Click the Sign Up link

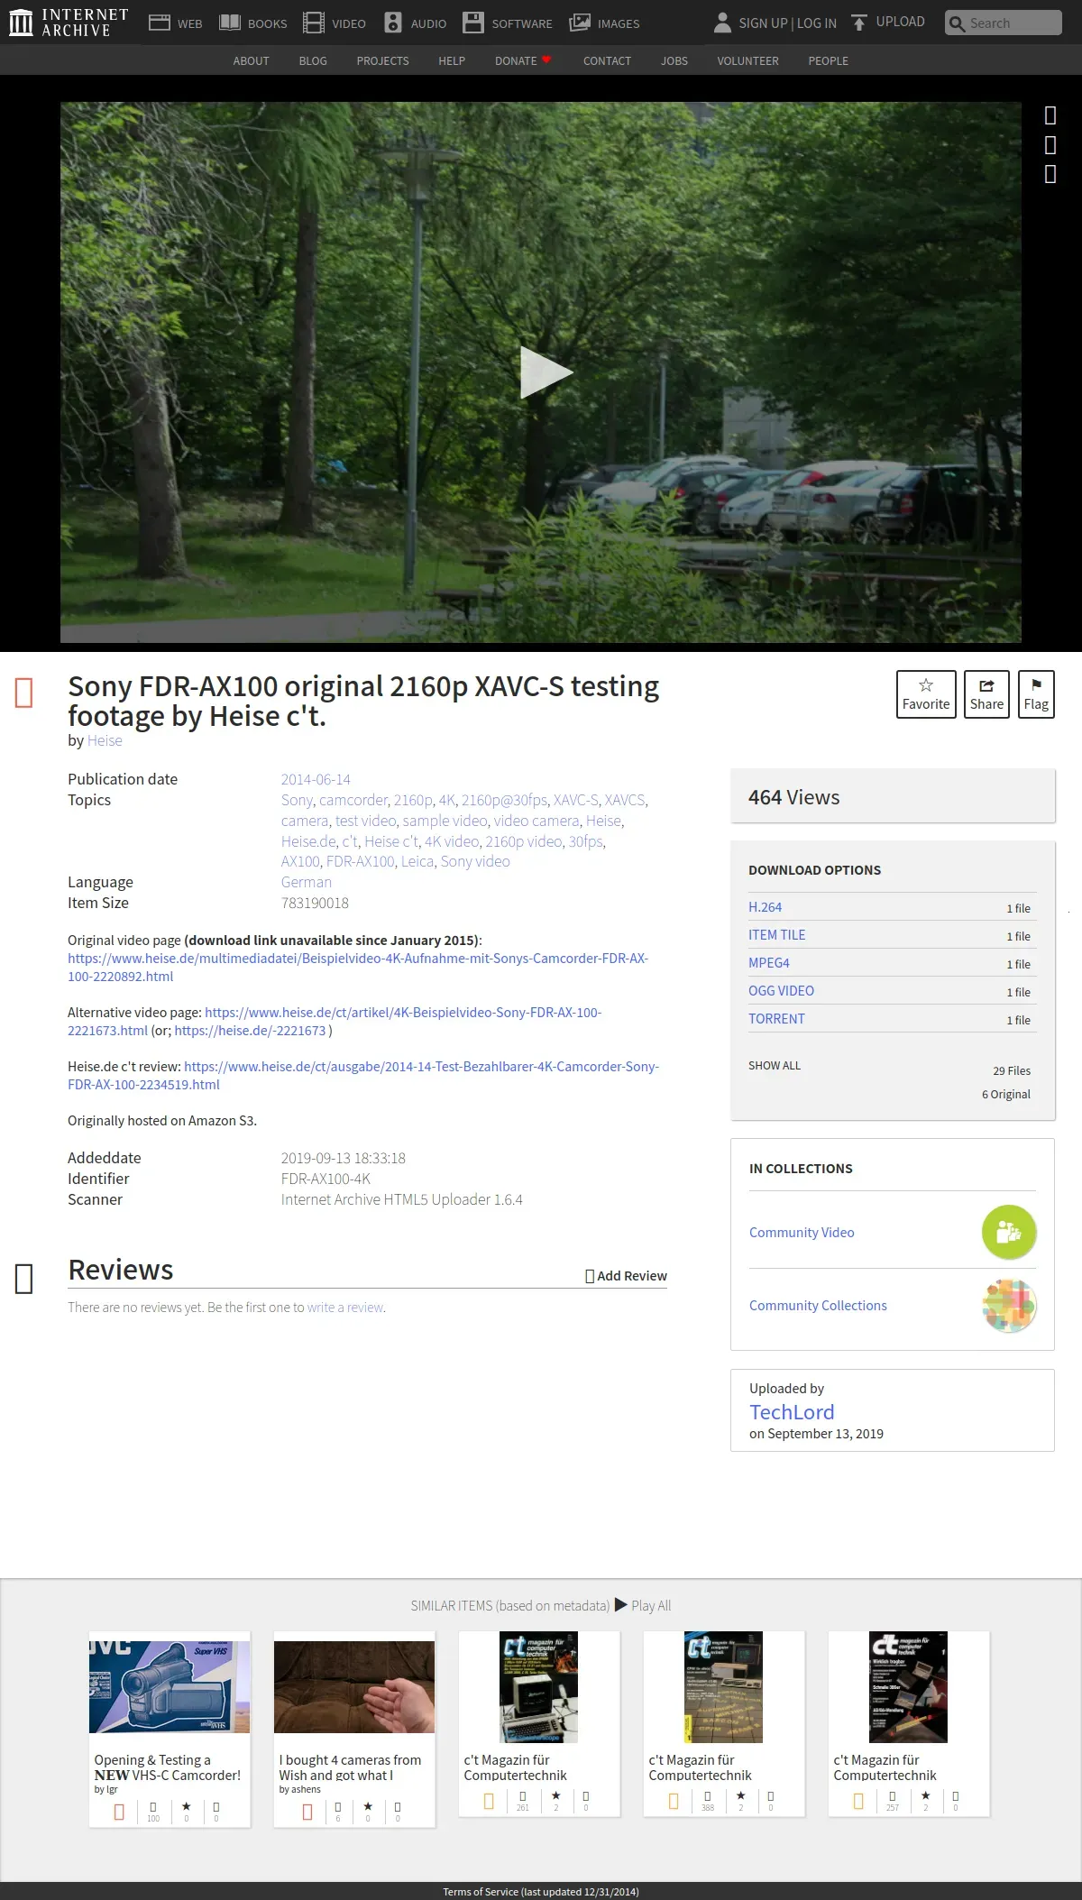coord(763,23)
